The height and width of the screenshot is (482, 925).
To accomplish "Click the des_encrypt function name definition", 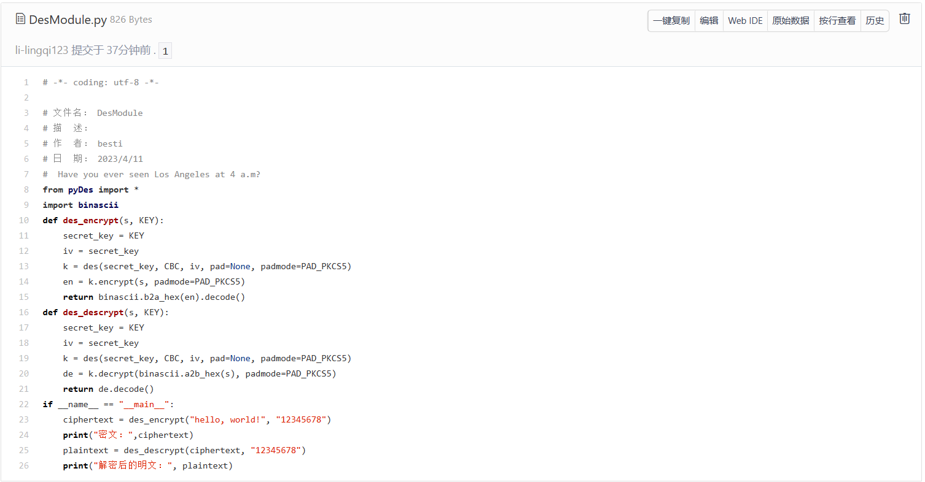I will 90,220.
